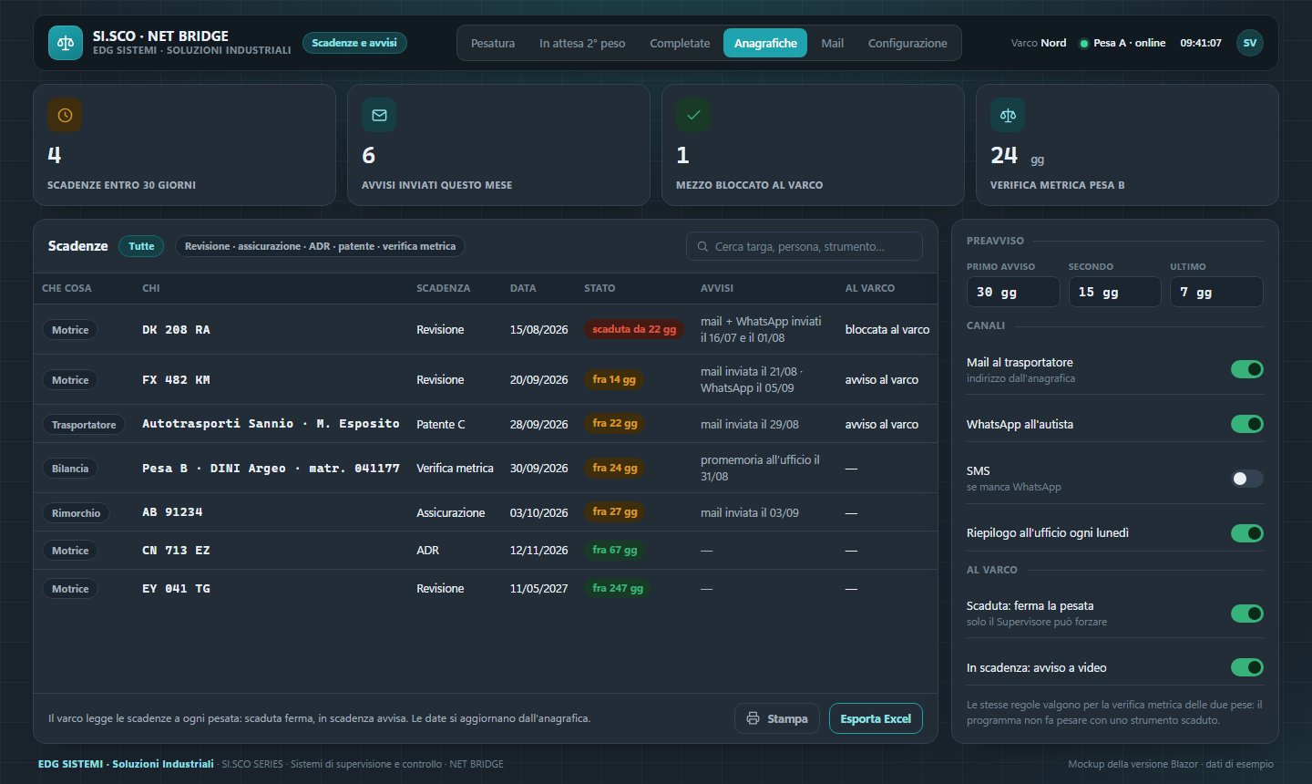Click the Secondo avviso 15 gg field
This screenshot has width=1312, height=784.
click(1114, 292)
